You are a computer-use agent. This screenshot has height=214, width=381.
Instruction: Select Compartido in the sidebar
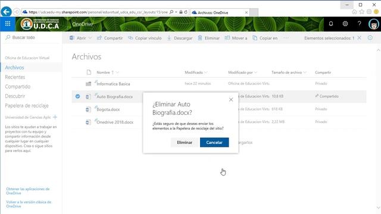tap(18, 87)
